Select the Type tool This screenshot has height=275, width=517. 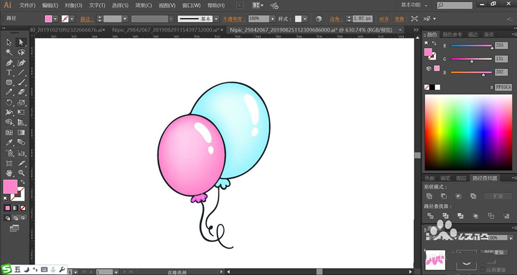(x=9, y=72)
